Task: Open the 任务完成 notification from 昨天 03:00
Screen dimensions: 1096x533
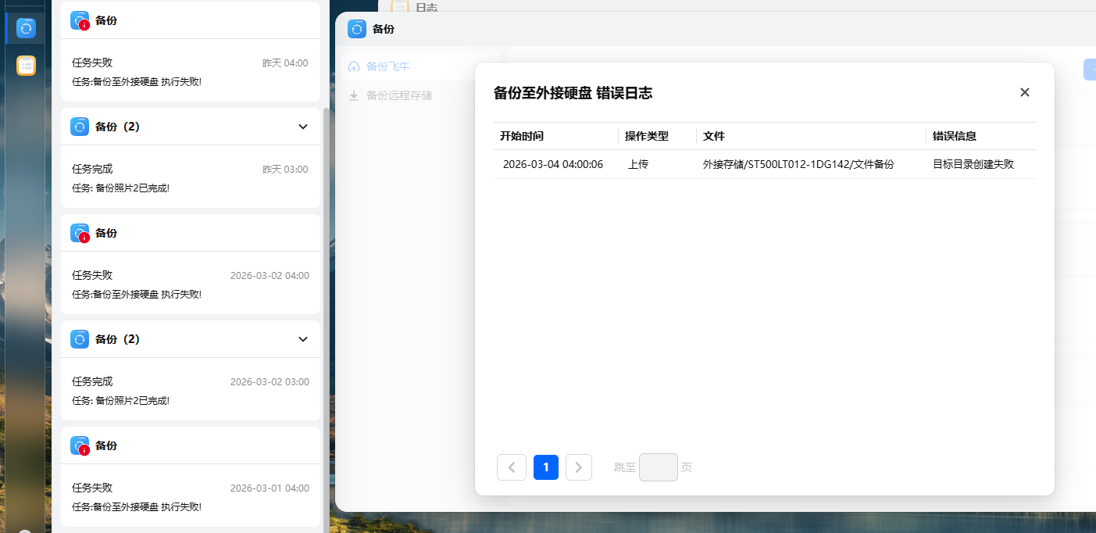Action: coord(191,177)
